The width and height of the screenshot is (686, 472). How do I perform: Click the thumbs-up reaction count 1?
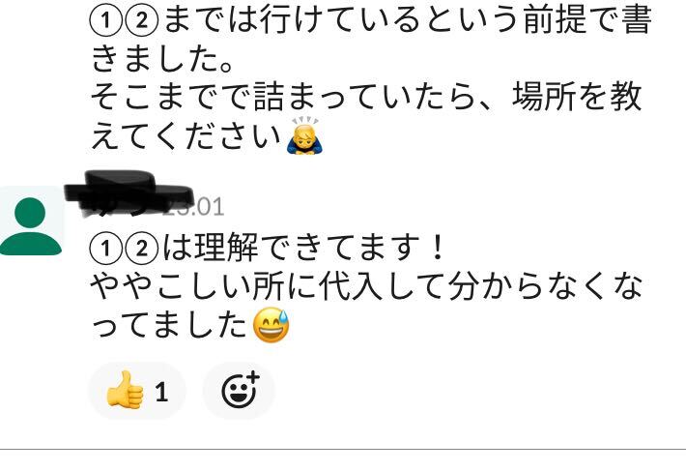pos(161,392)
